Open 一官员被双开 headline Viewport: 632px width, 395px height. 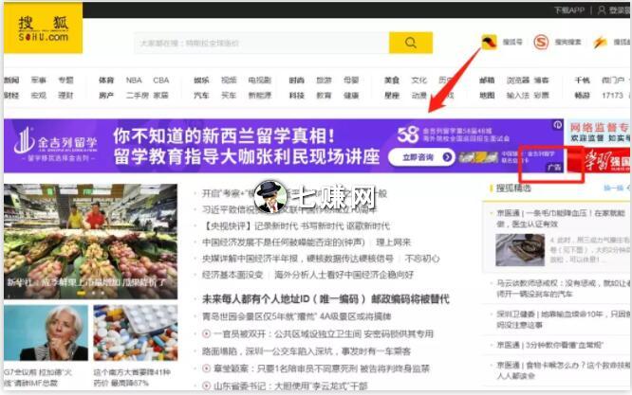[x=324, y=333]
